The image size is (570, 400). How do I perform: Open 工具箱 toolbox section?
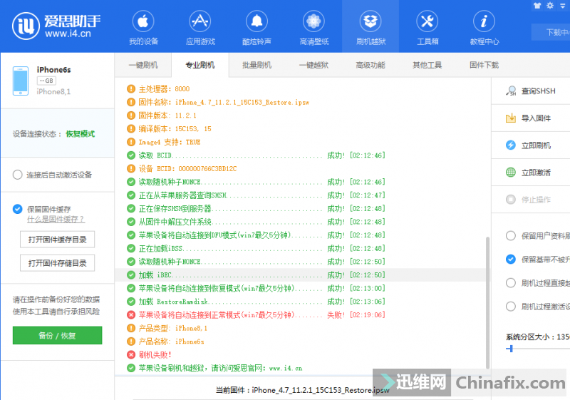[x=427, y=27]
